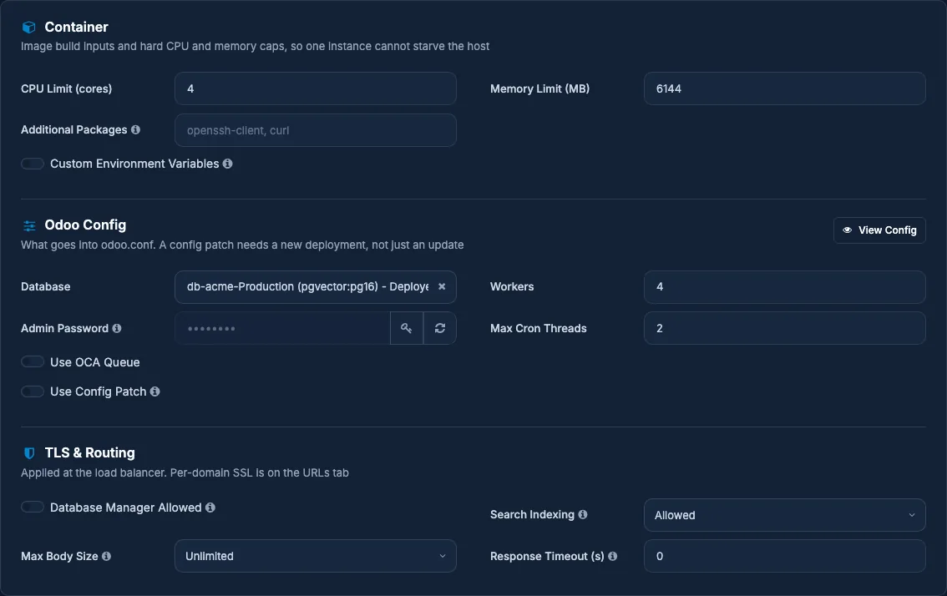Open the Search Indexing dropdown
947x596 pixels.
(784, 515)
